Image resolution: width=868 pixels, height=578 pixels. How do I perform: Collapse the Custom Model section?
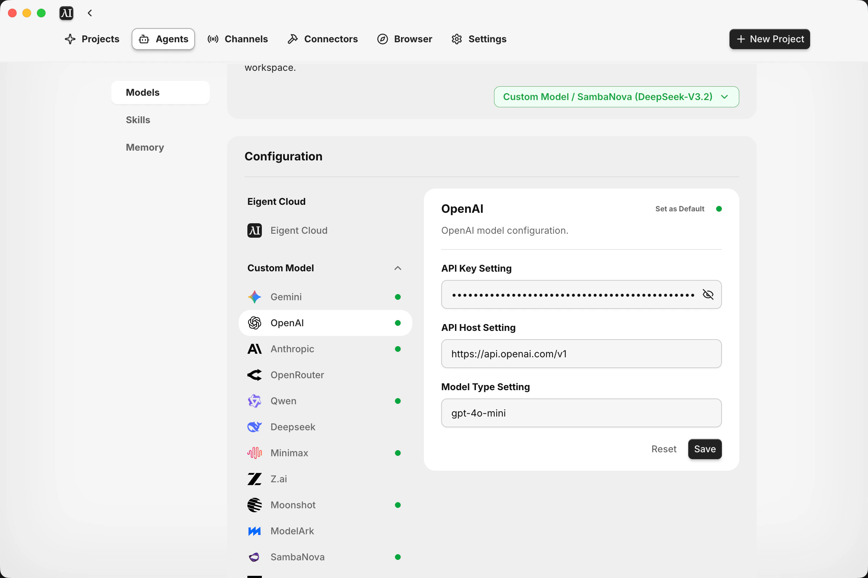click(397, 268)
